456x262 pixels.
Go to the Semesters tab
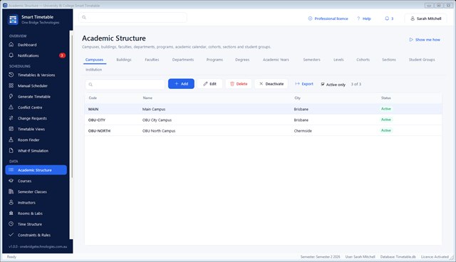tap(311, 60)
